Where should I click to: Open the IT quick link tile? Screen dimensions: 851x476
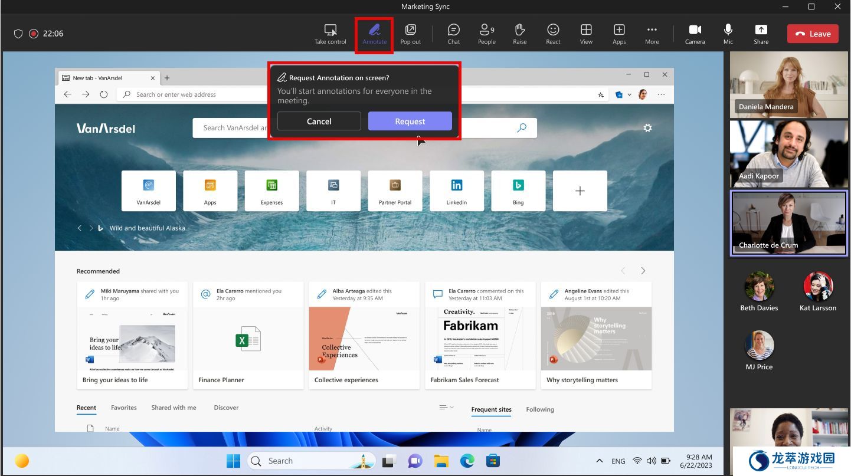coord(333,191)
